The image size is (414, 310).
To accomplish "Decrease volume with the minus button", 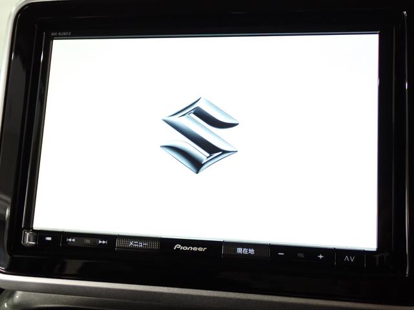I will (x=281, y=254).
